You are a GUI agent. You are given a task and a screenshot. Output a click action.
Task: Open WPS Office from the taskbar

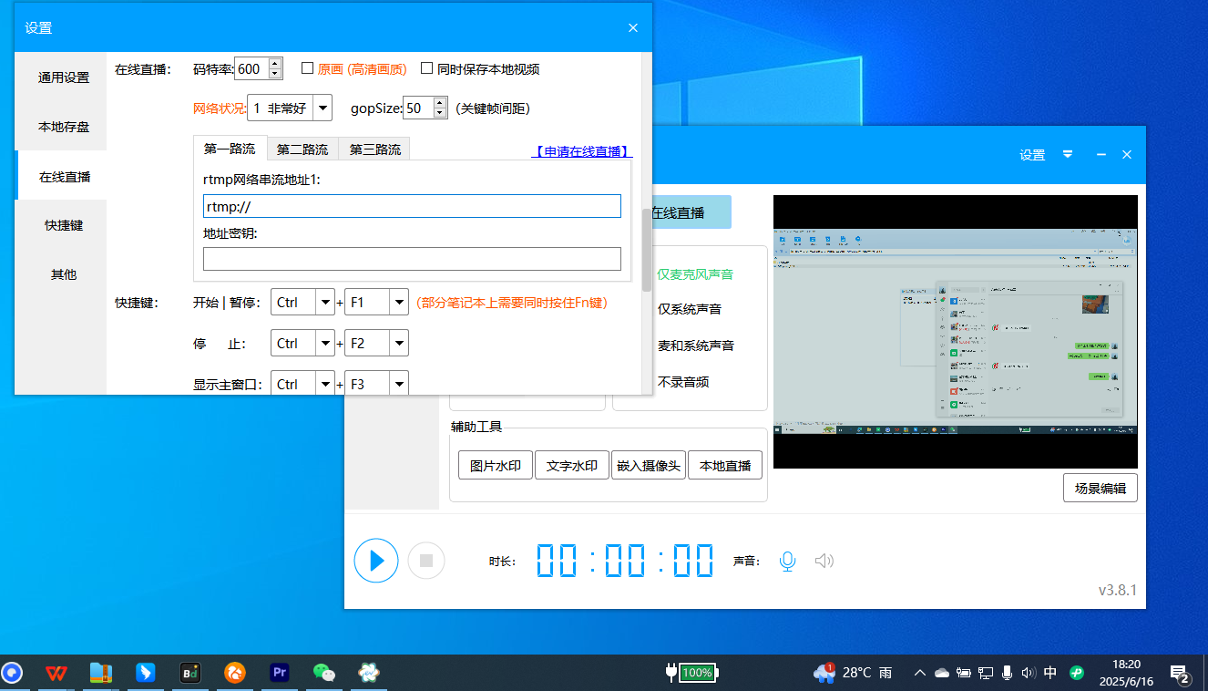coord(56,673)
